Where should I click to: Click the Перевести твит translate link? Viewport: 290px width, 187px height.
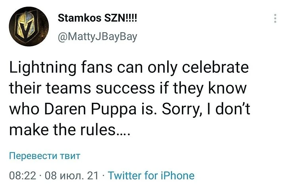(44, 156)
